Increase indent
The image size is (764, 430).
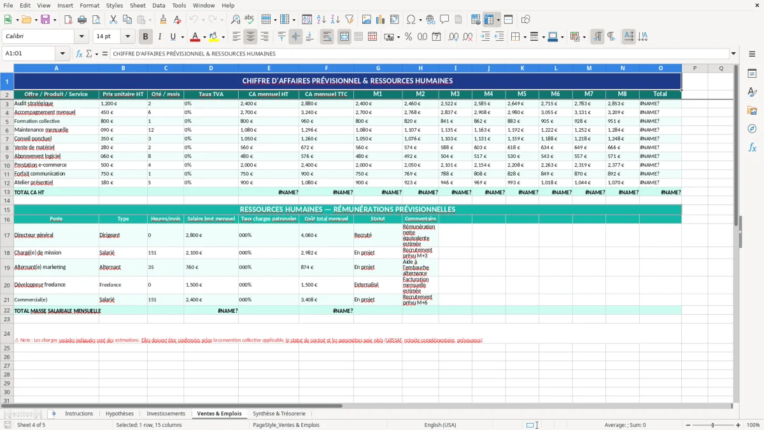pos(485,37)
